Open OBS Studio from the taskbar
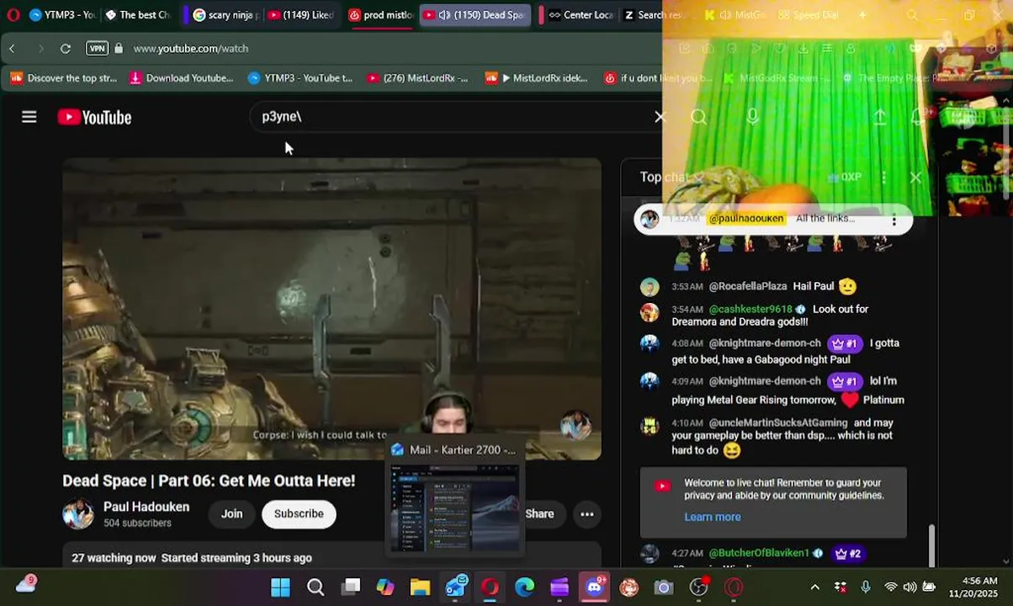The image size is (1013, 606). point(698,587)
